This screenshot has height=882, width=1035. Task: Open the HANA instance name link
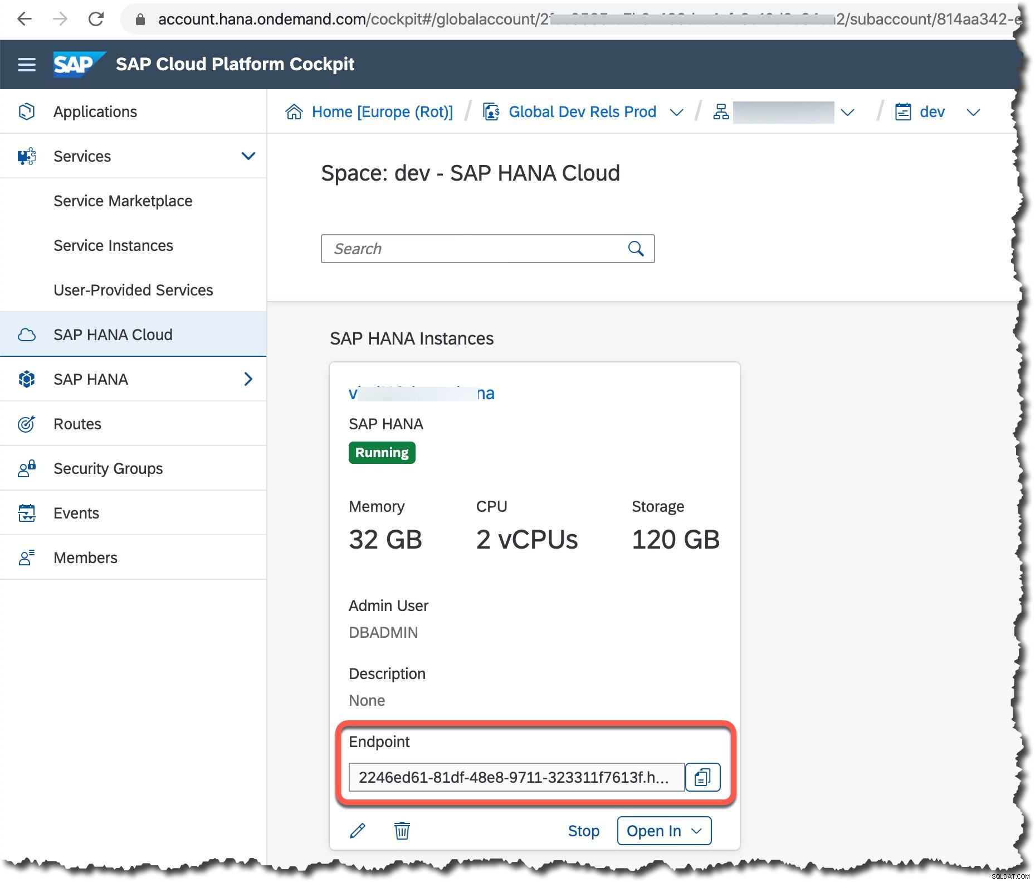tap(422, 393)
